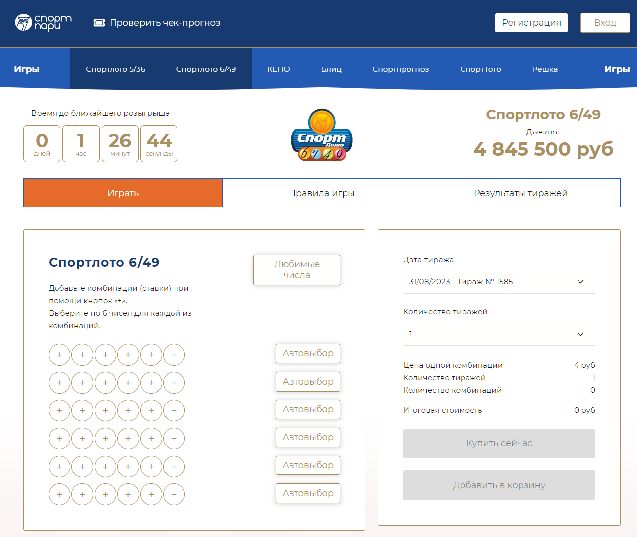Click first plus circle in sixth combination row
Image resolution: width=637 pixels, height=537 pixels.
click(x=59, y=494)
